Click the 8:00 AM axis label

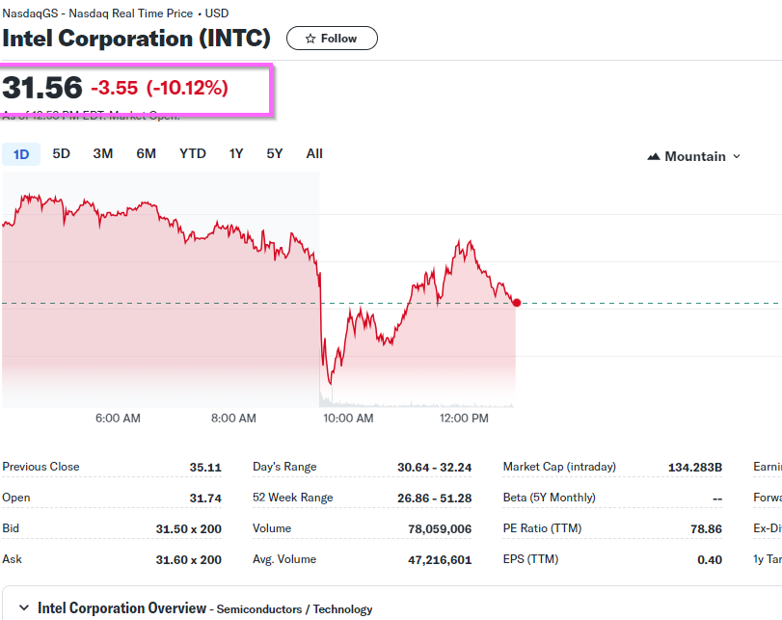233,418
